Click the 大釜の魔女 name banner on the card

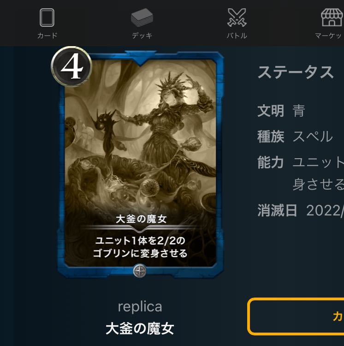[141, 219]
